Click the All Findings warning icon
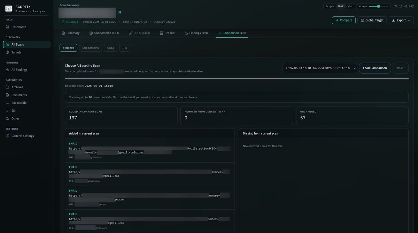Image resolution: width=418 pixels, height=233 pixels. pyautogui.click(x=8, y=70)
